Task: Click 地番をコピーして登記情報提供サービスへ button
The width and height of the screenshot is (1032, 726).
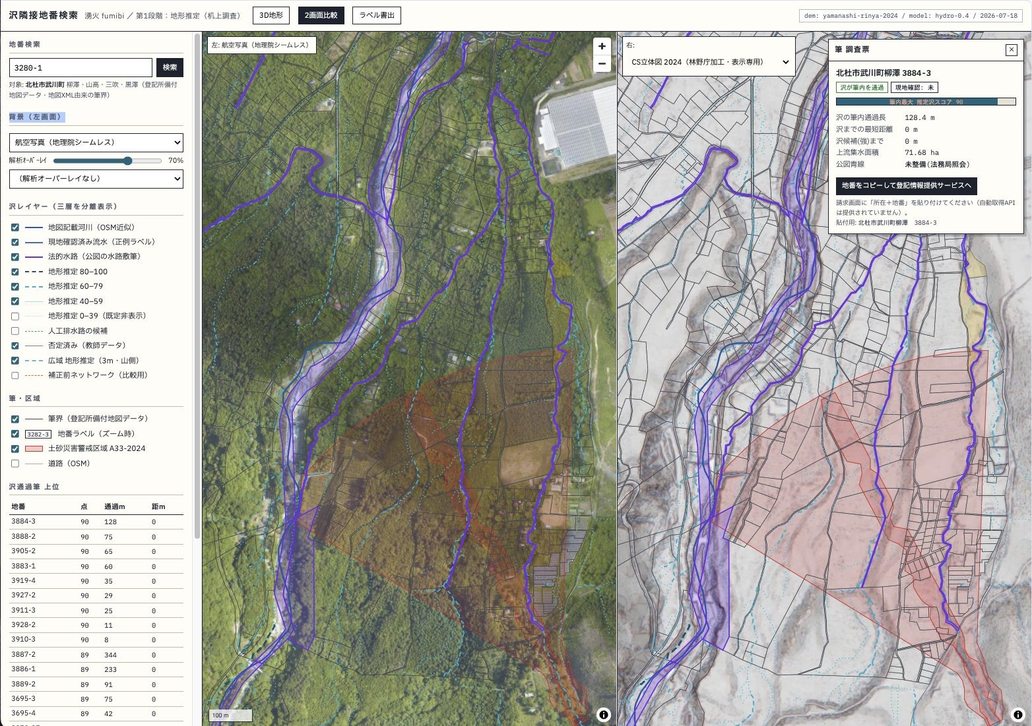Action: (906, 186)
